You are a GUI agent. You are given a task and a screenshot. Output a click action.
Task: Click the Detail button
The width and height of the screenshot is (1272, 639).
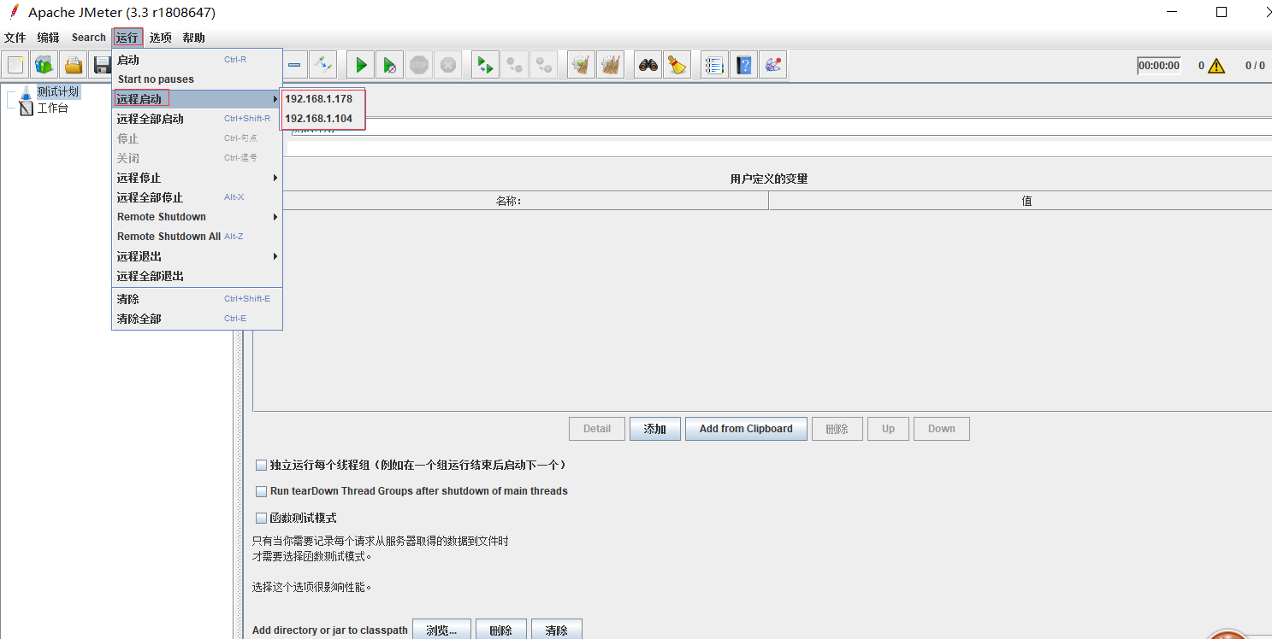tap(597, 429)
